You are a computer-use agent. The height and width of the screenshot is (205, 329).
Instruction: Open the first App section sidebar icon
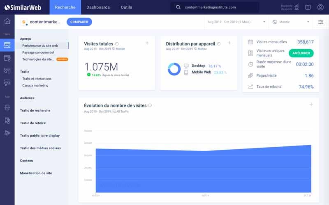[7, 107]
